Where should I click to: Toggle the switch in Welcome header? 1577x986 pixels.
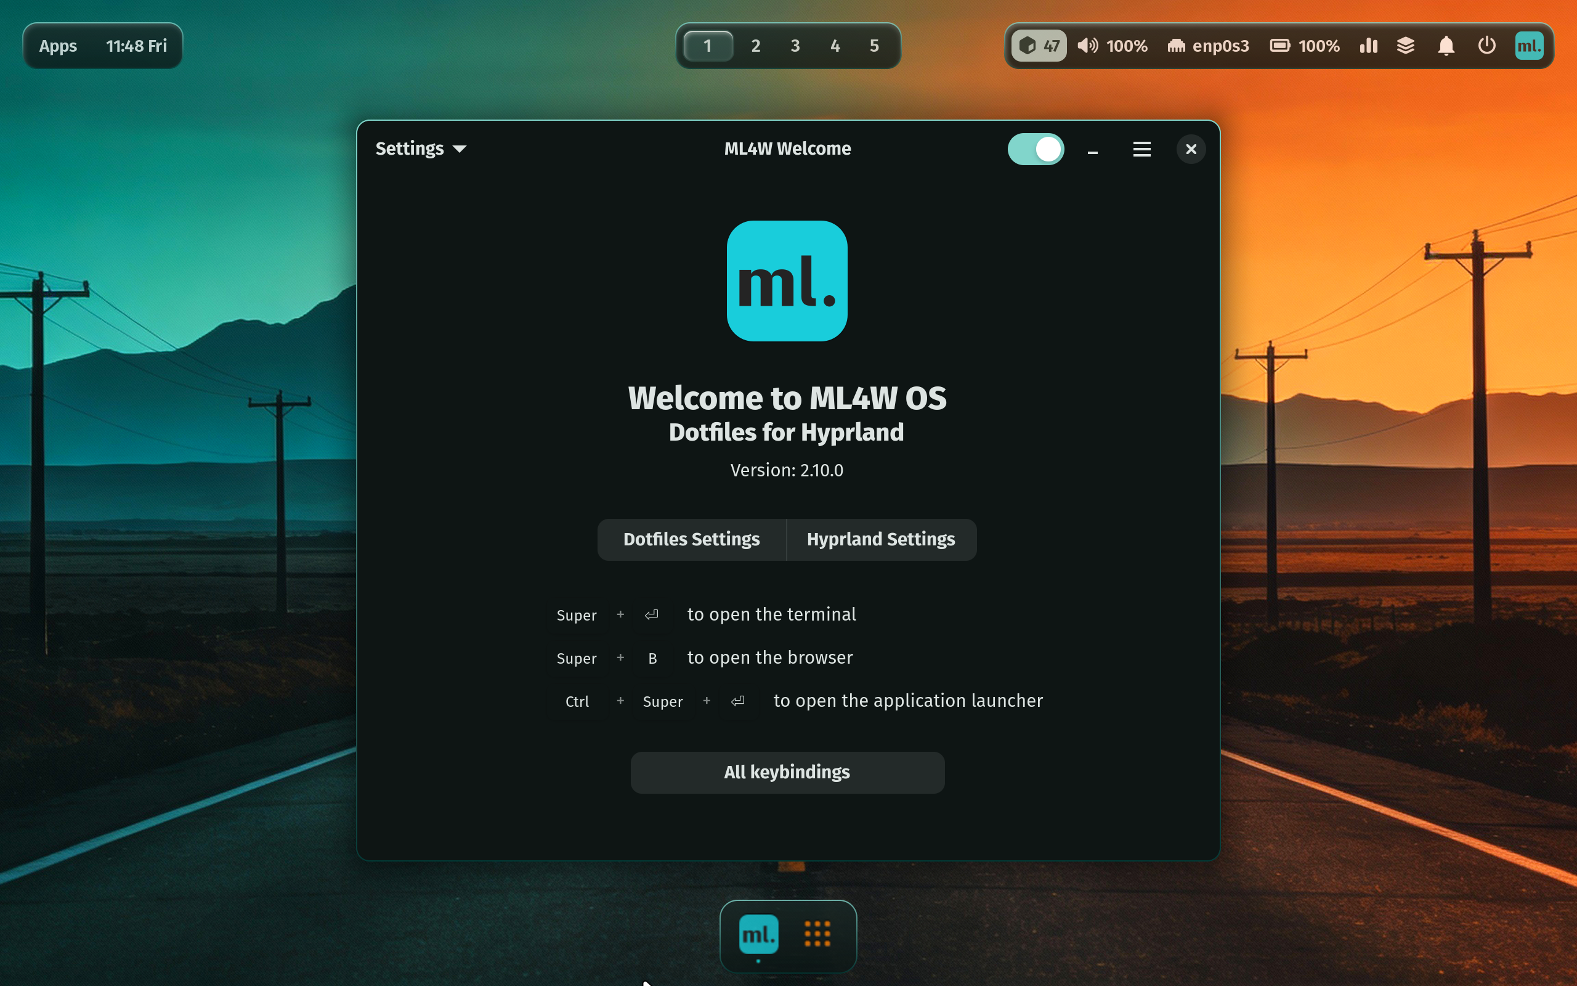(x=1036, y=149)
